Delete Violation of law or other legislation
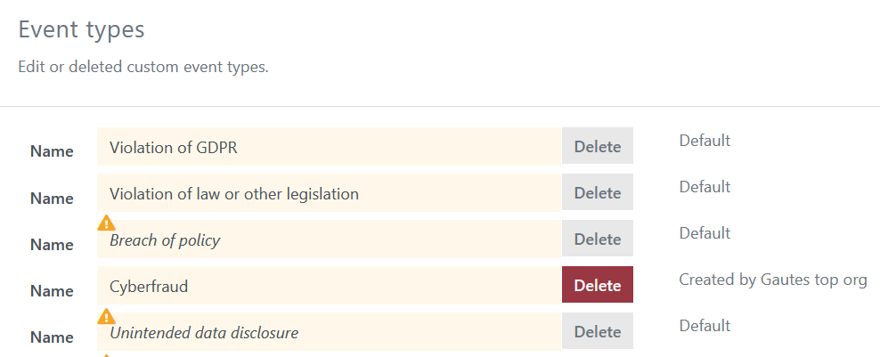Viewport: 880px width, 357px height. click(597, 192)
